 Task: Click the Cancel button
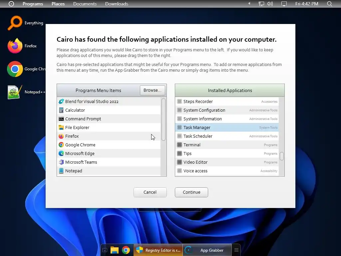150,192
